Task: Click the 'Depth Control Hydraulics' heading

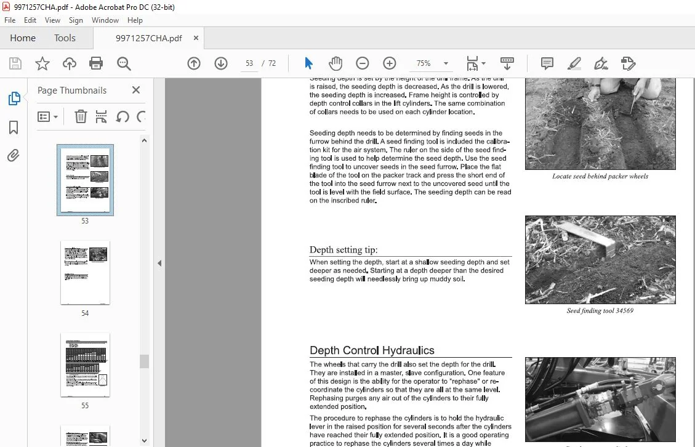Action: 372,350
